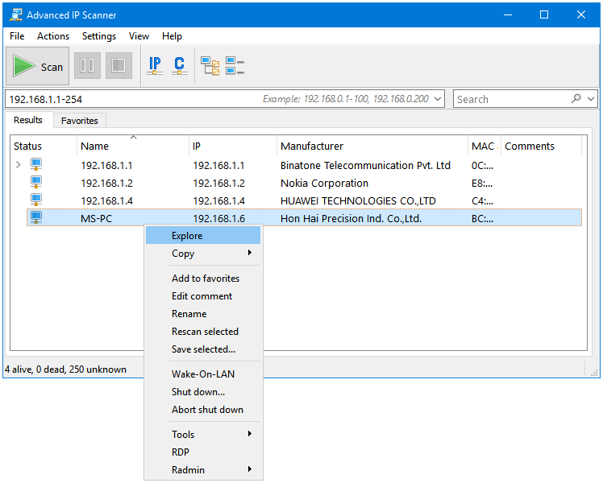
Task: Click the 0C:... MAC cell
Action: (482, 166)
